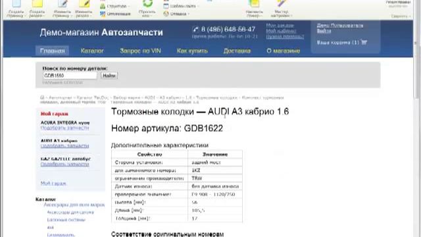Open the Структура toolbar menu
This screenshot has height=237, width=421.
tap(115, 6)
